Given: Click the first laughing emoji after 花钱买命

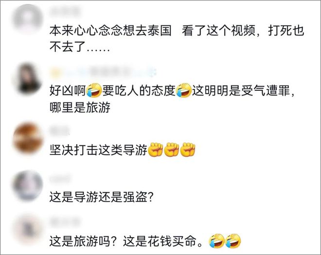Looking at the screenshot, I should [216, 241].
